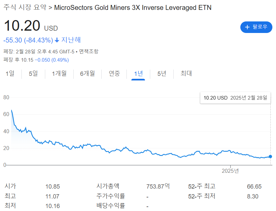Select the 5일 range tab
The width and height of the screenshot is (276, 211).
point(33,74)
